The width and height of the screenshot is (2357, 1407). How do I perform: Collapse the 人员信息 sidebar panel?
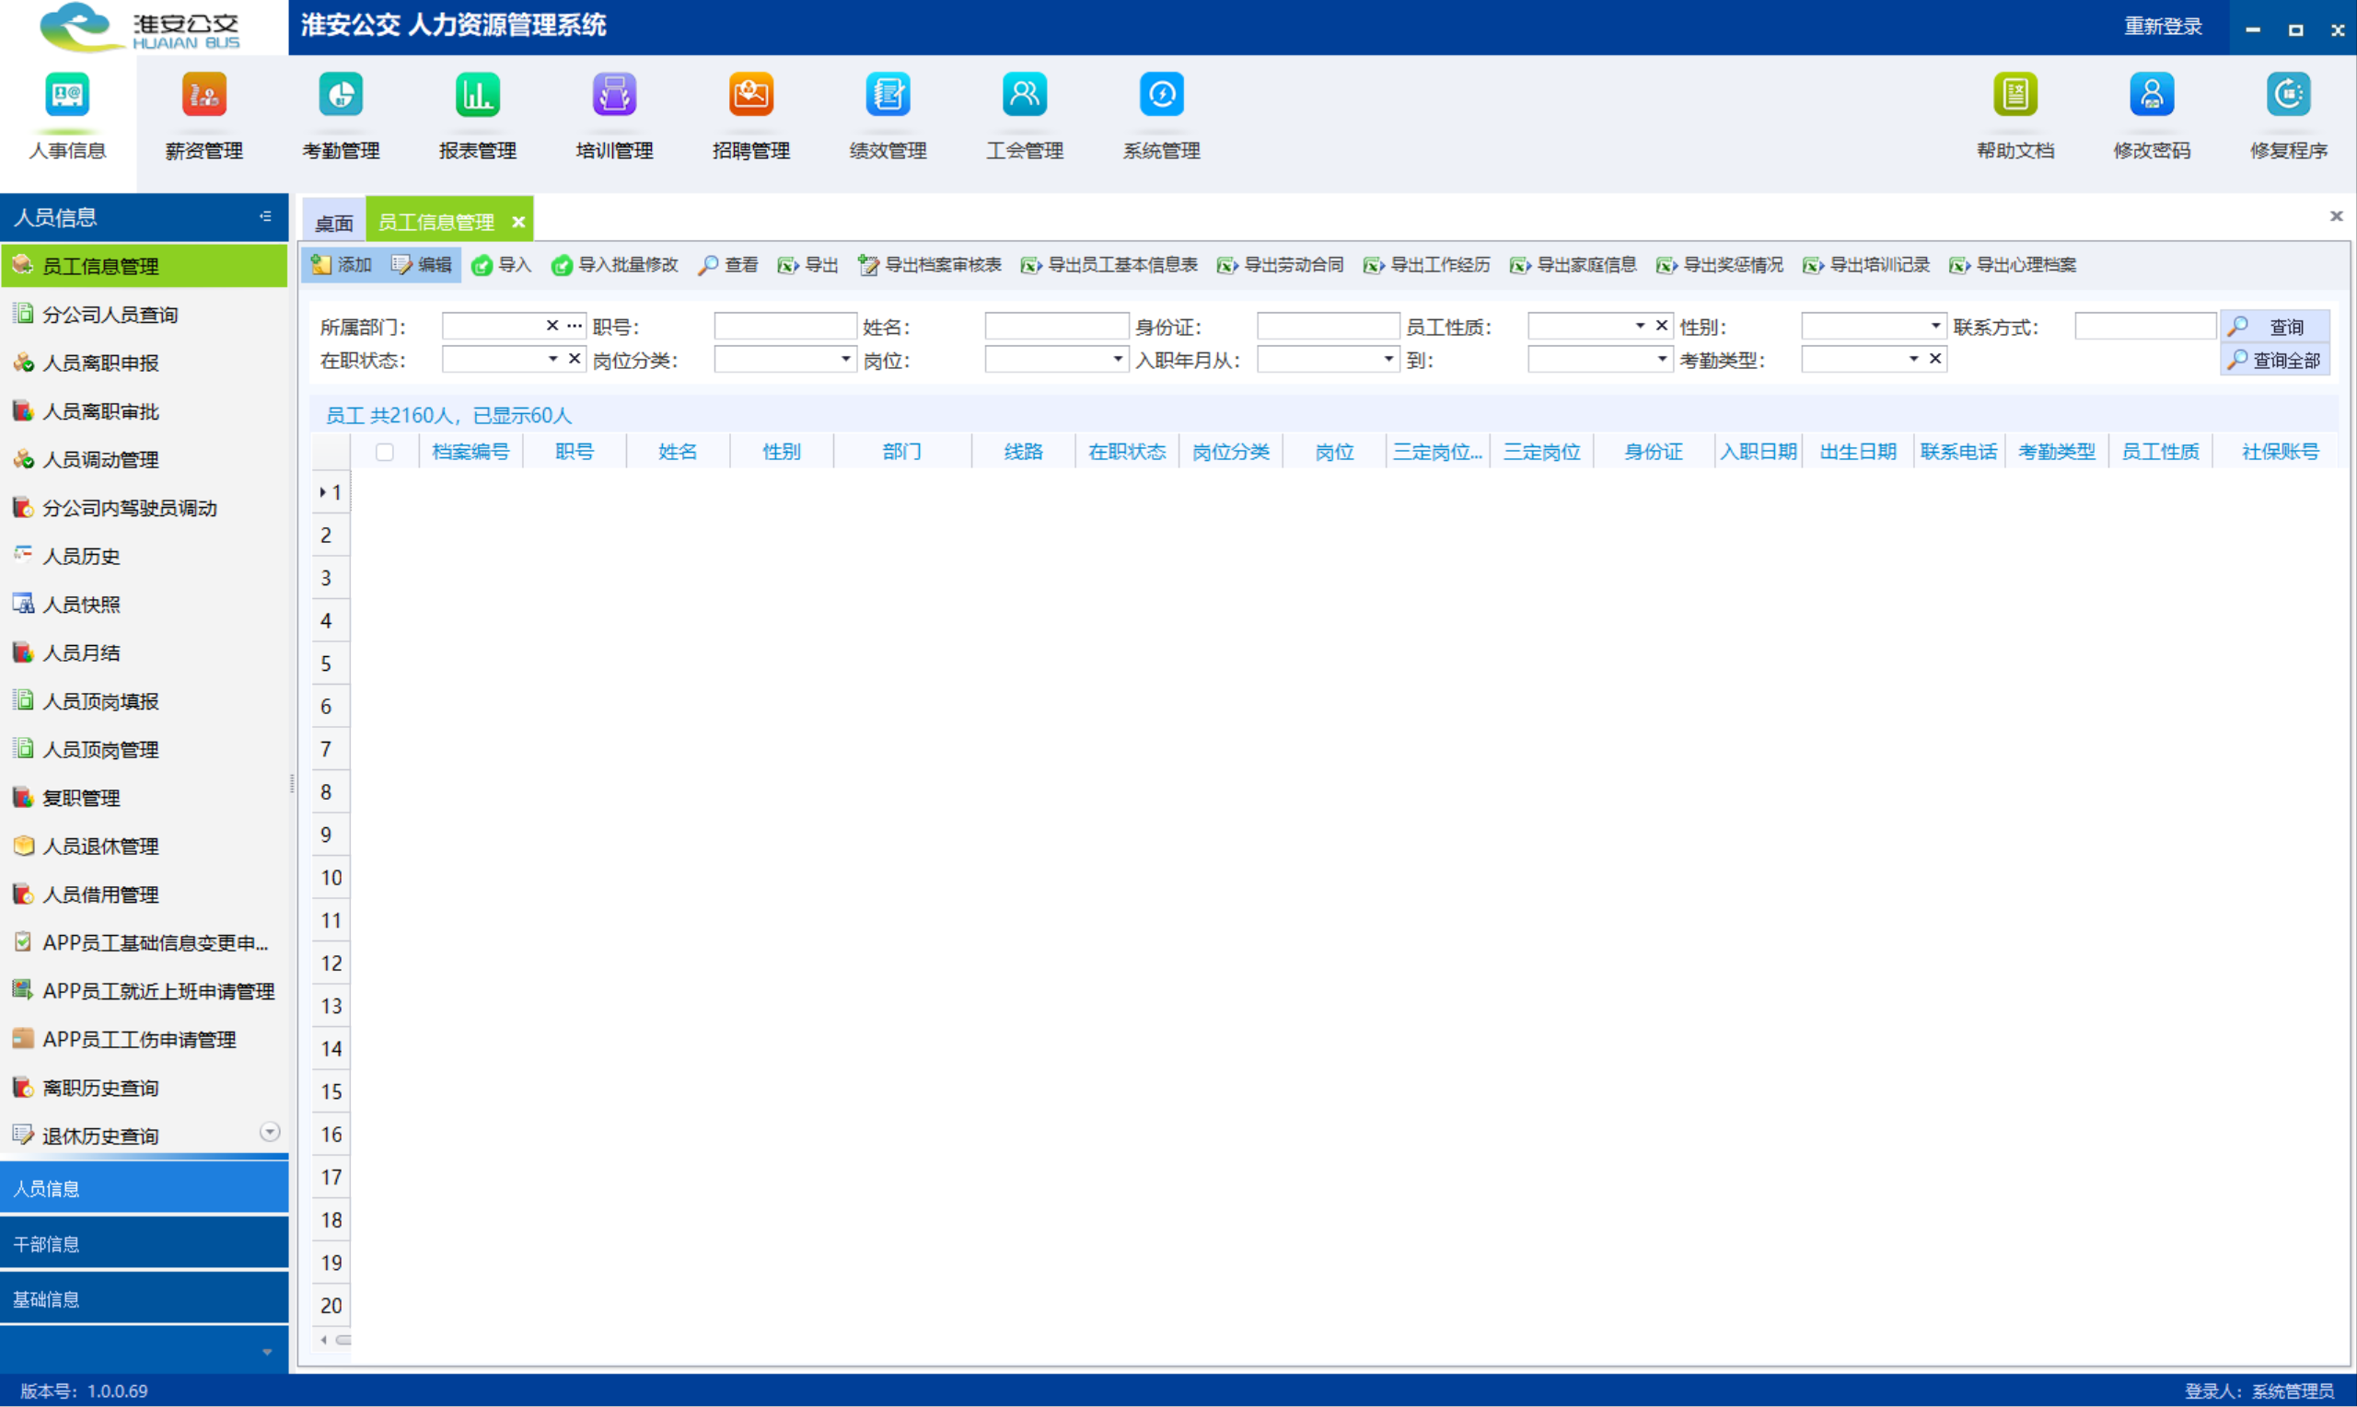(265, 217)
